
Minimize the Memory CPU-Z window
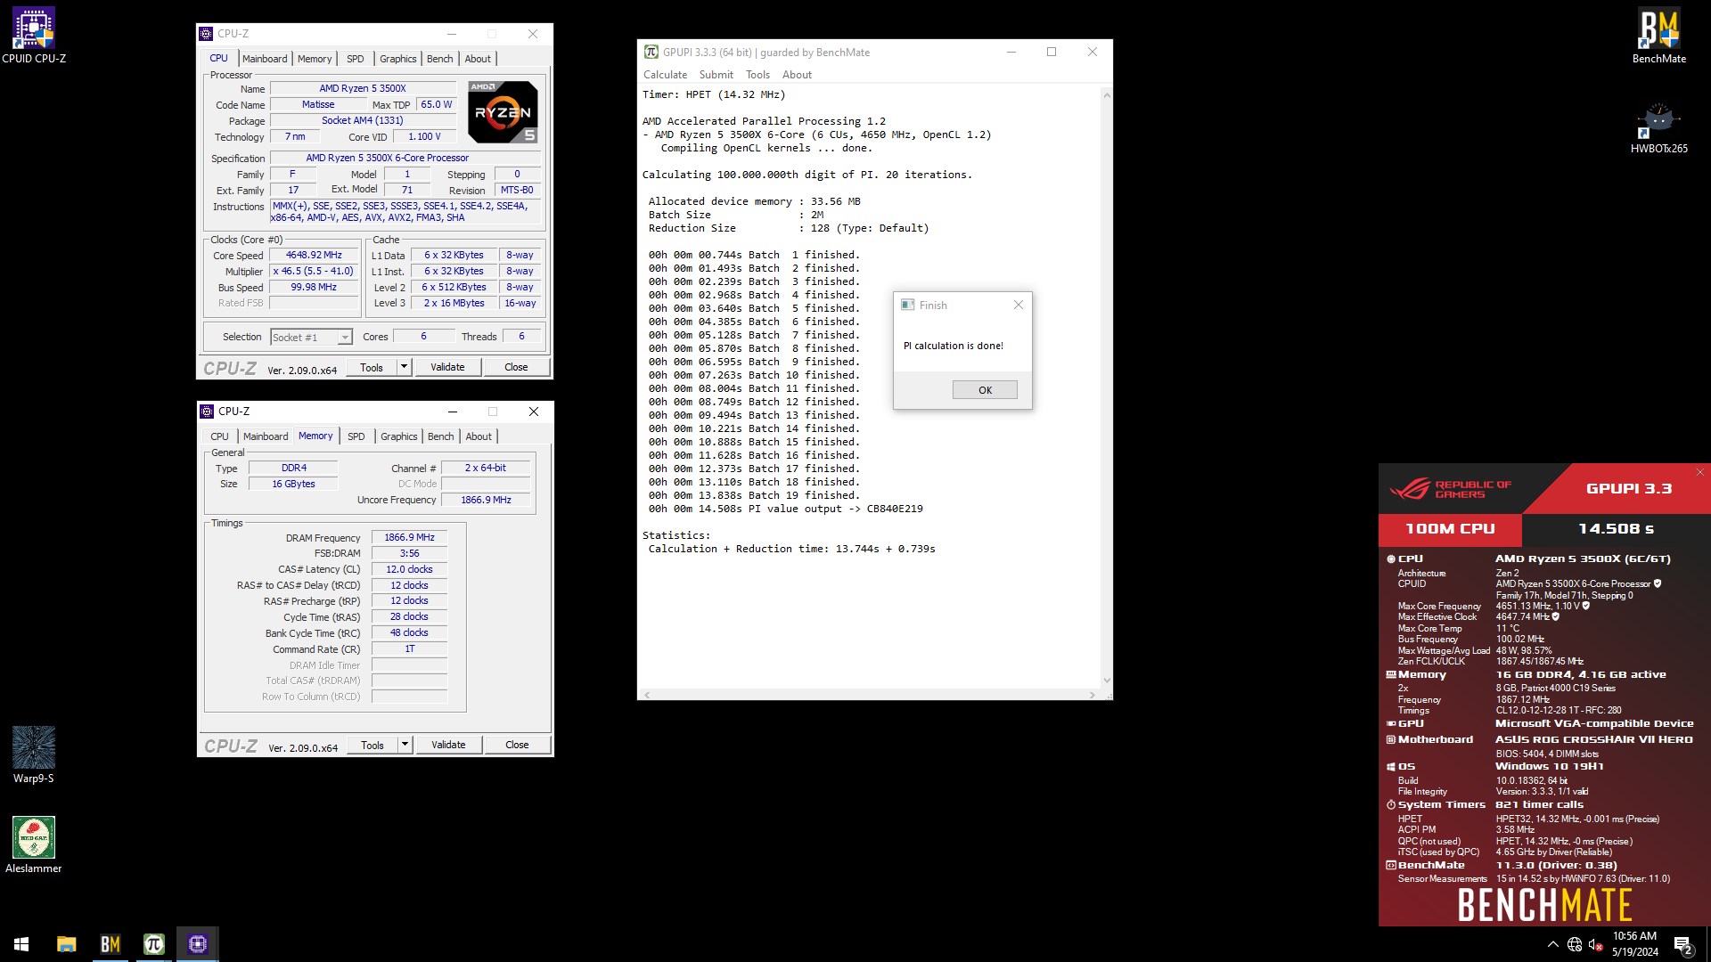pyautogui.click(x=453, y=412)
